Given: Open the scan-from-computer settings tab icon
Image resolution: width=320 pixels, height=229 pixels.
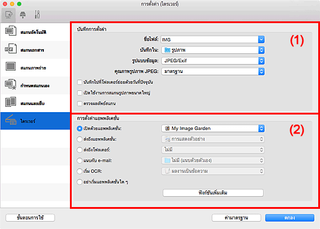Looking at the screenshot, I should (x=8, y=15).
